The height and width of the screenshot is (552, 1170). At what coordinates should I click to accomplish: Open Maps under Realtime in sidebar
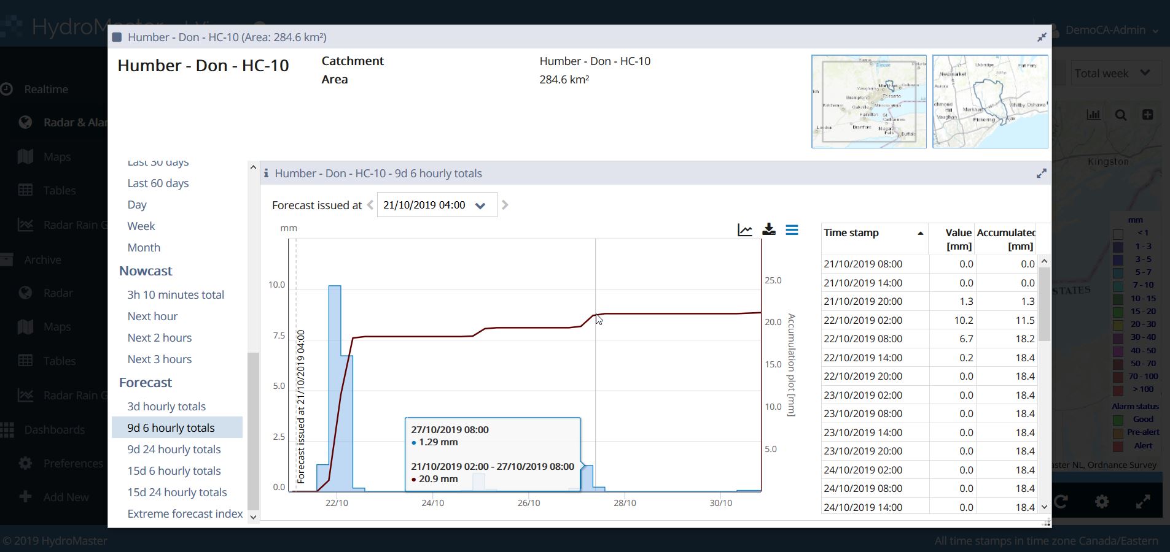[57, 157]
